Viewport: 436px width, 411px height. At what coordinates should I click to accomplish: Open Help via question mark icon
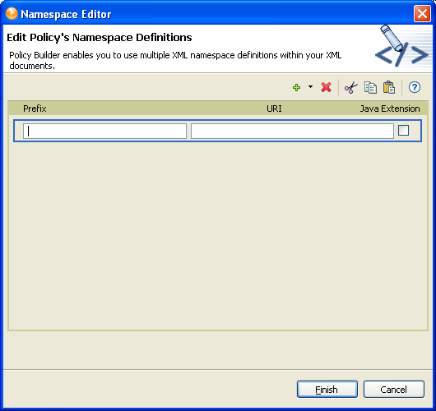click(x=415, y=87)
